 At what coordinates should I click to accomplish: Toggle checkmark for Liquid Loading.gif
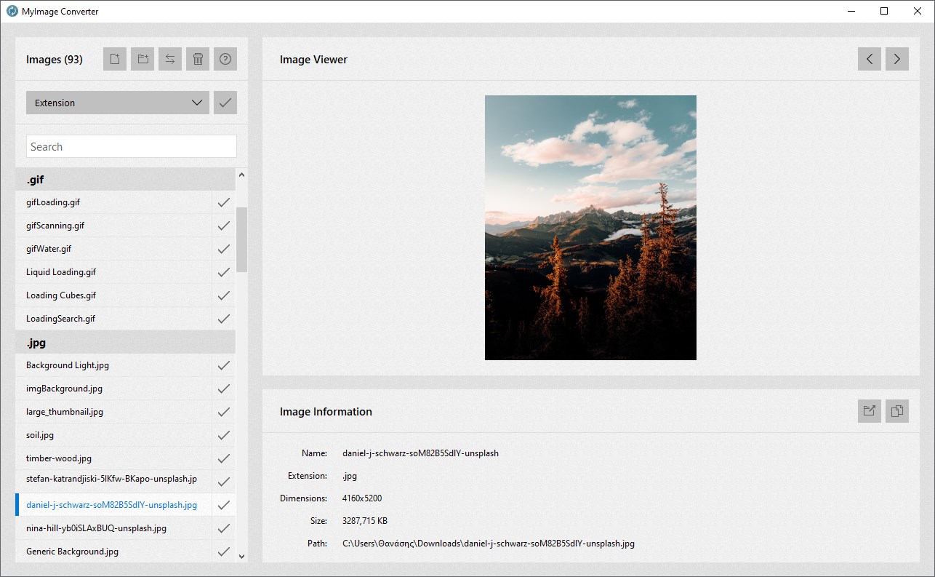(224, 272)
